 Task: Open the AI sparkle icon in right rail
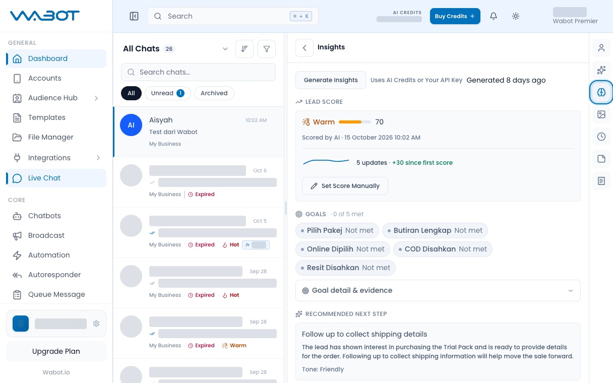[601, 70]
